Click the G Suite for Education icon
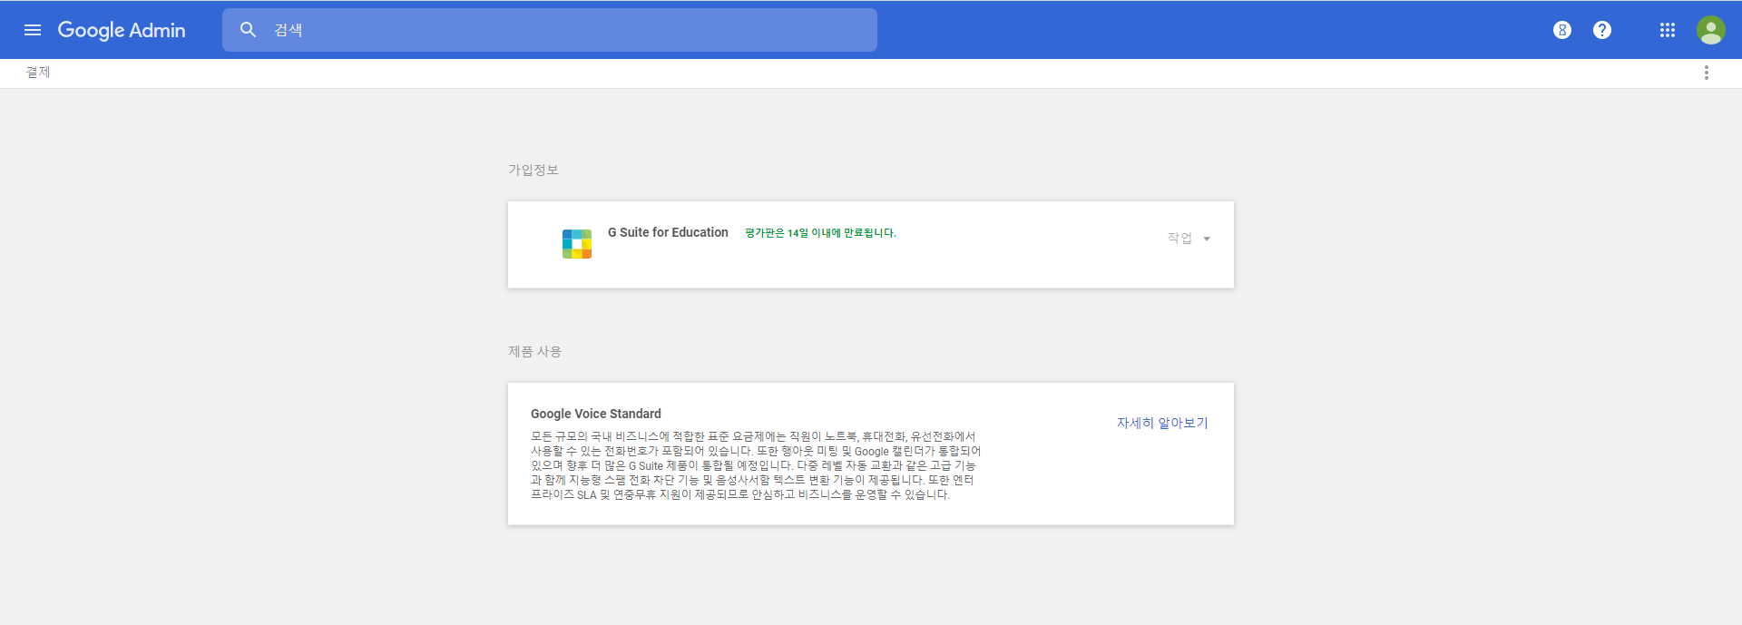The height and width of the screenshot is (625, 1742). (577, 244)
